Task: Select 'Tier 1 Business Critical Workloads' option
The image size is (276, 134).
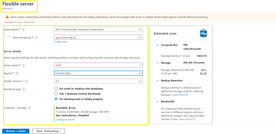Action: pos(56,94)
